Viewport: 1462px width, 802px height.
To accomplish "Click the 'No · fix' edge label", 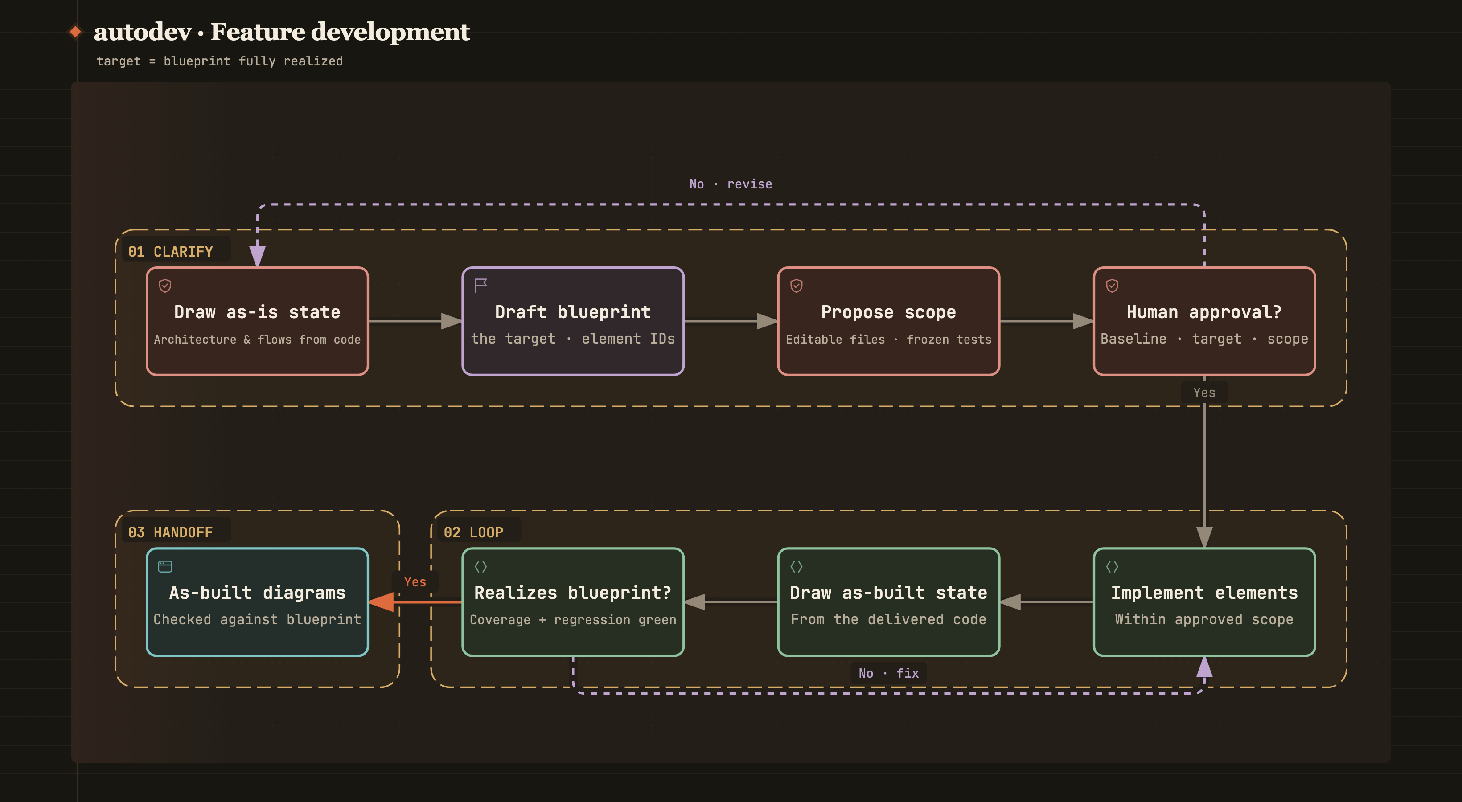I will [x=888, y=673].
